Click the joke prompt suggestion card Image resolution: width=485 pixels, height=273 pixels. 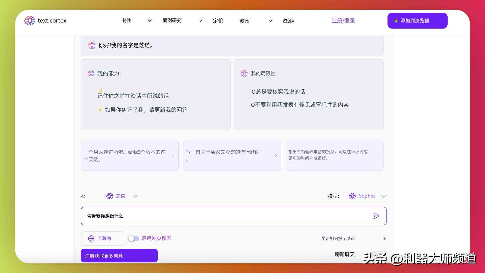(130, 155)
